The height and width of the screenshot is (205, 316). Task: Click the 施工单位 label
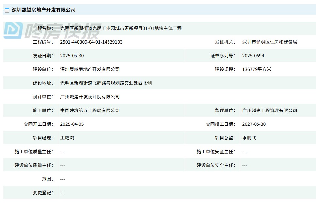pos(43,110)
